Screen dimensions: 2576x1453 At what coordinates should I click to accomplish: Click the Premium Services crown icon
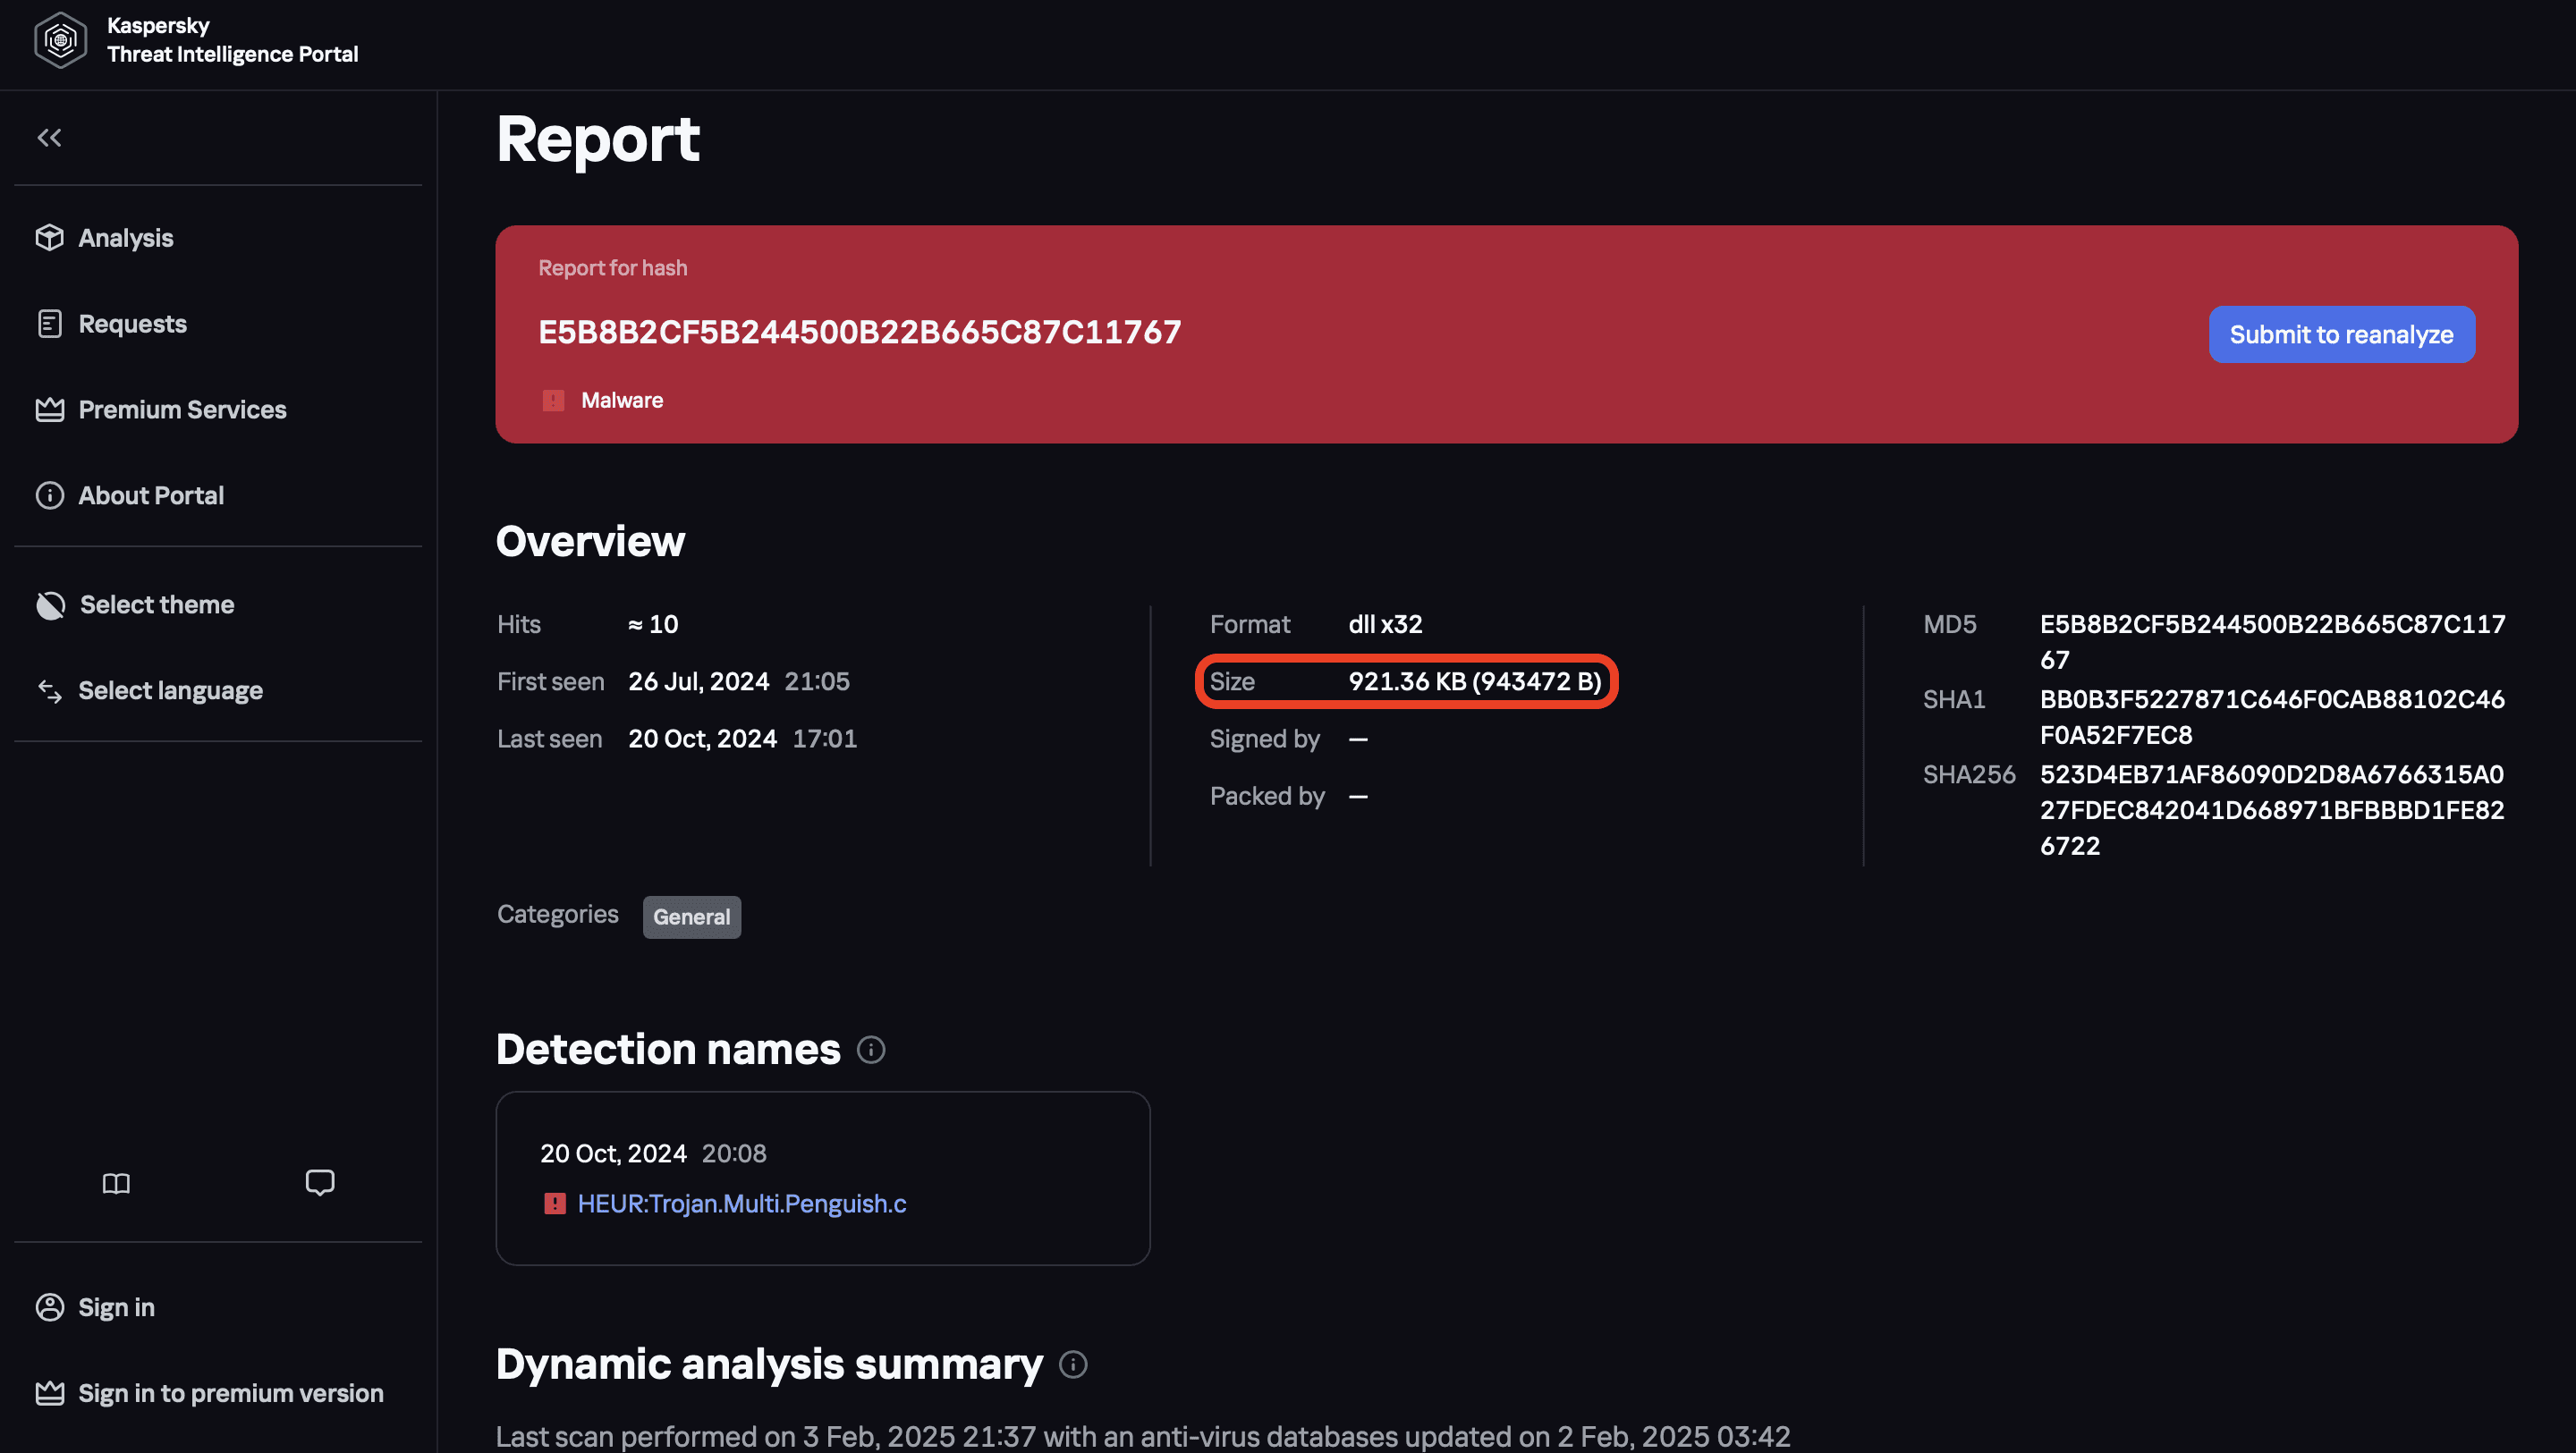point(50,410)
